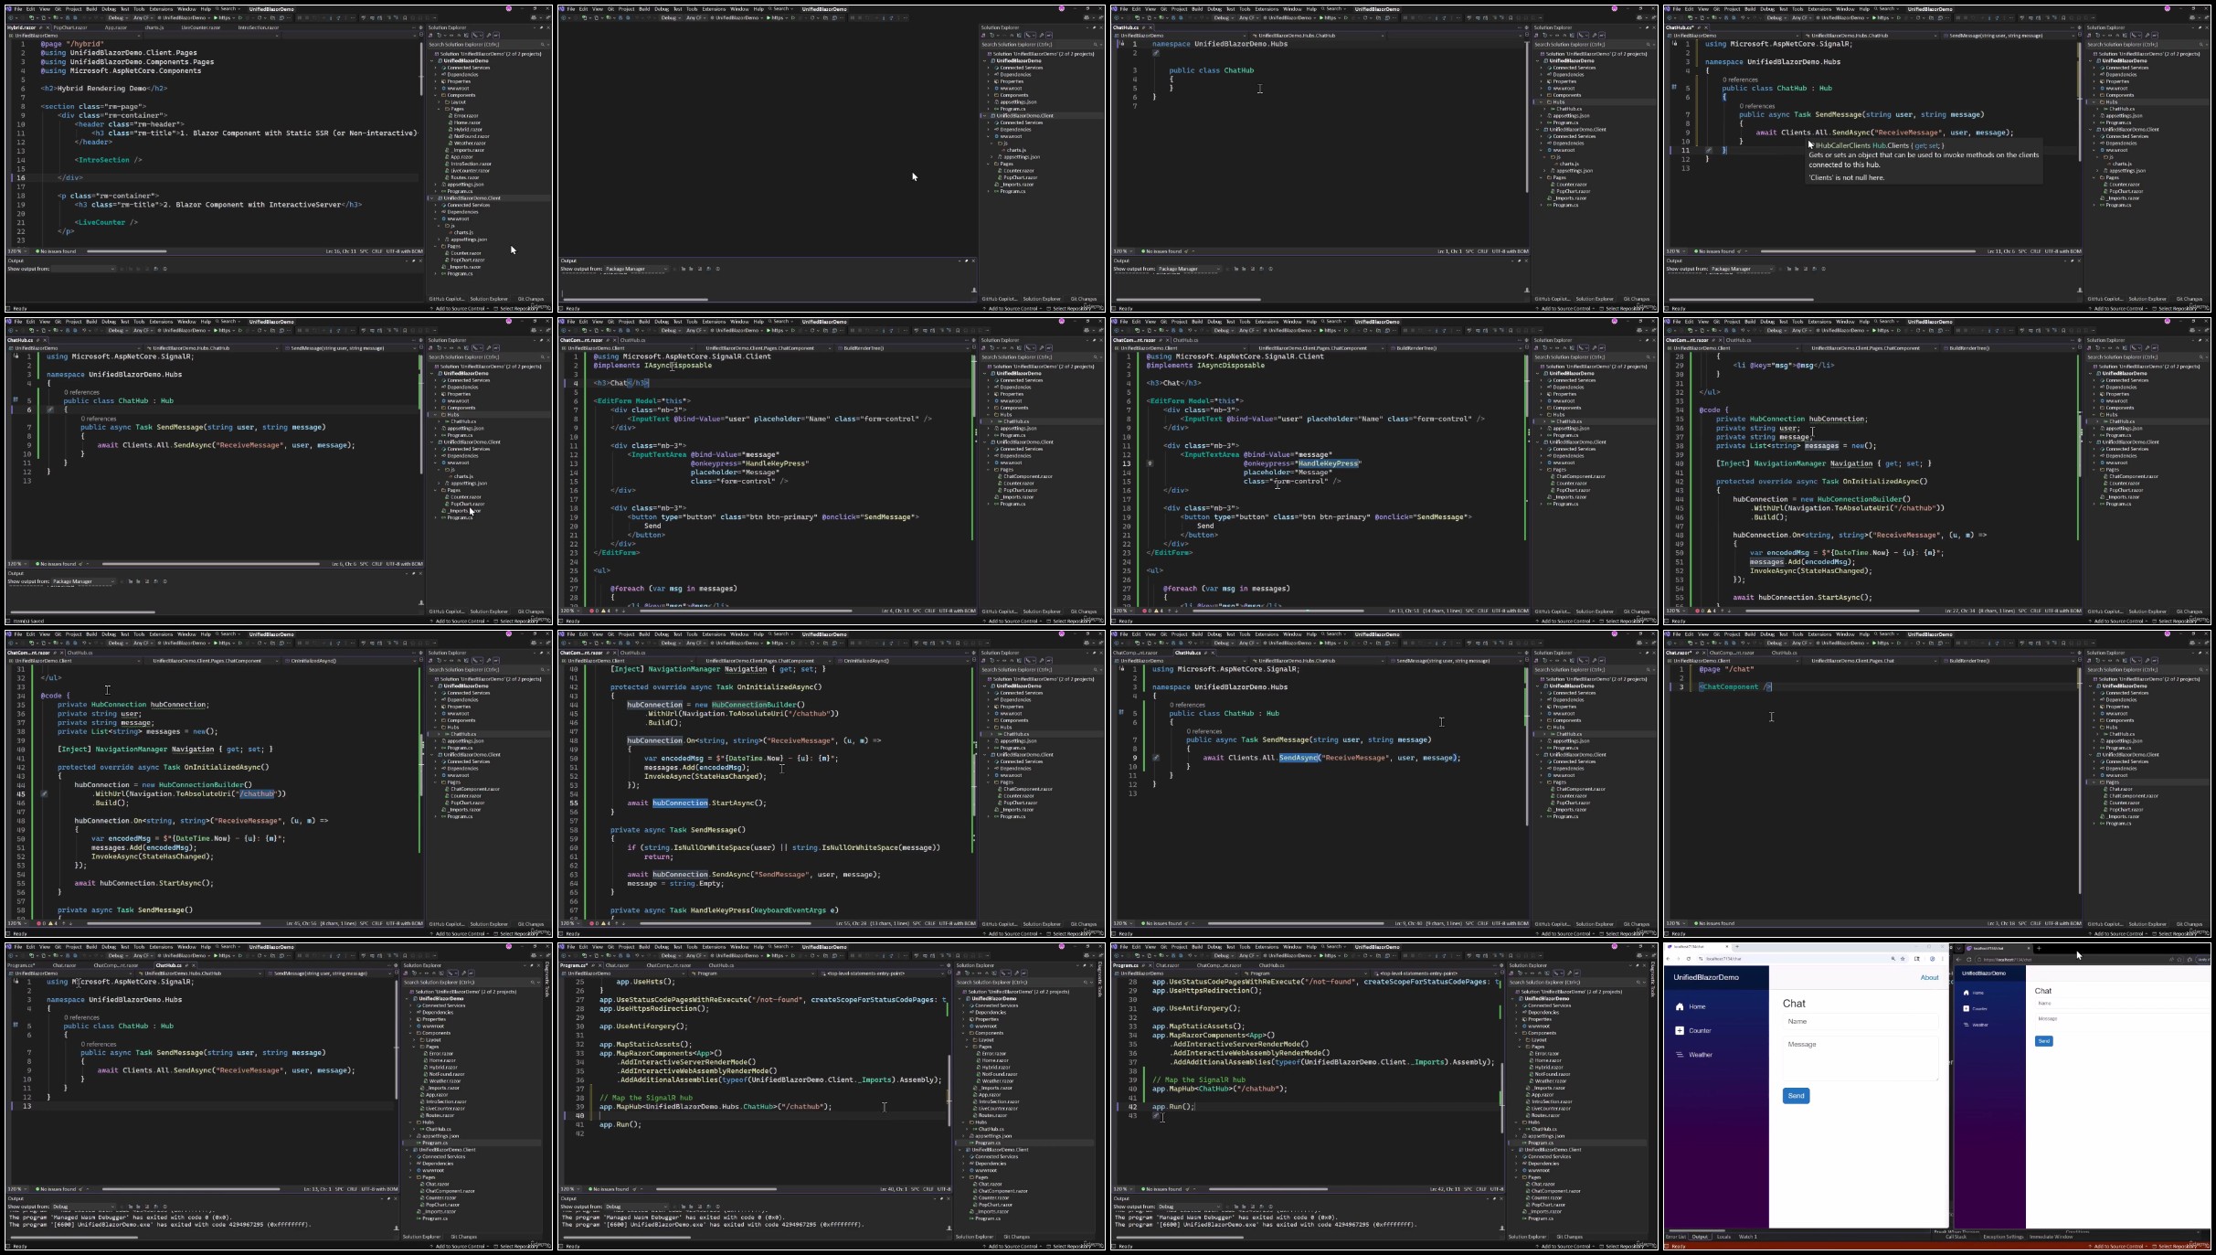Image resolution: width=2216 pixels, height=1255 pixels.
Task: Focus the Name field in the dark browser
Action: pyautogui.click(x=2122, y=1004)
